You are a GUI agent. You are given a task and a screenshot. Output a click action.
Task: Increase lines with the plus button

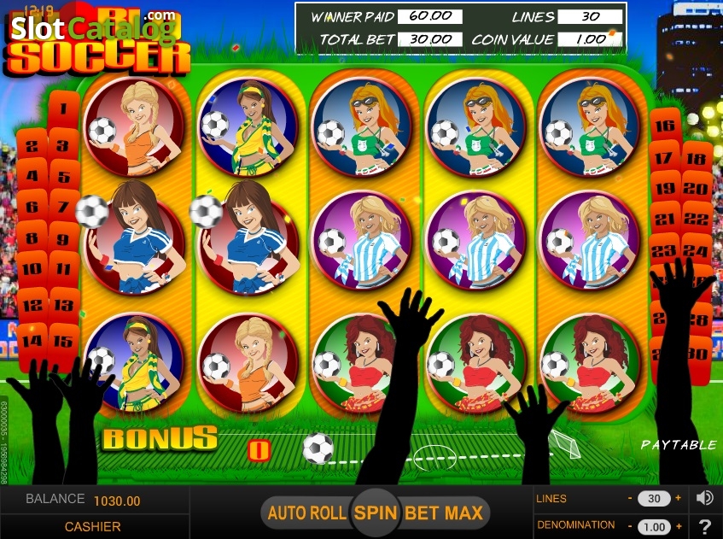[x=679, y=498]
